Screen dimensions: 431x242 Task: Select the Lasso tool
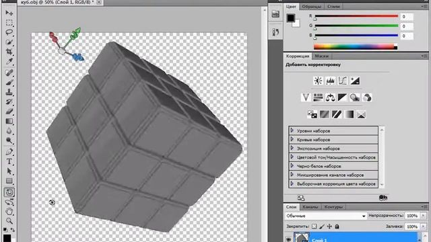click(9, 32)
